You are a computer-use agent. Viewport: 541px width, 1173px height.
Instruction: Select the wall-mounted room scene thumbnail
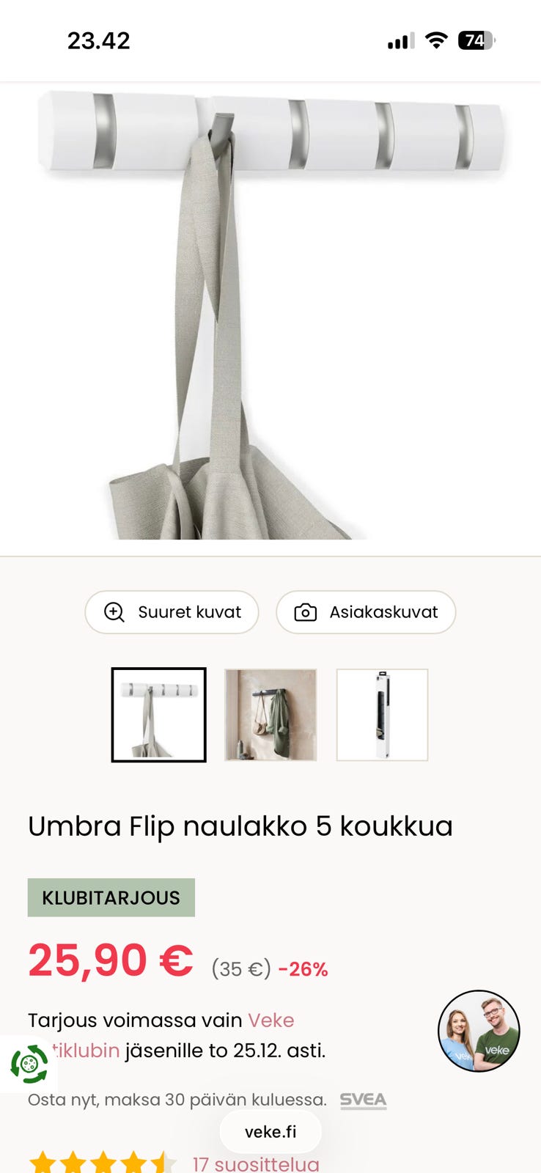270,715
